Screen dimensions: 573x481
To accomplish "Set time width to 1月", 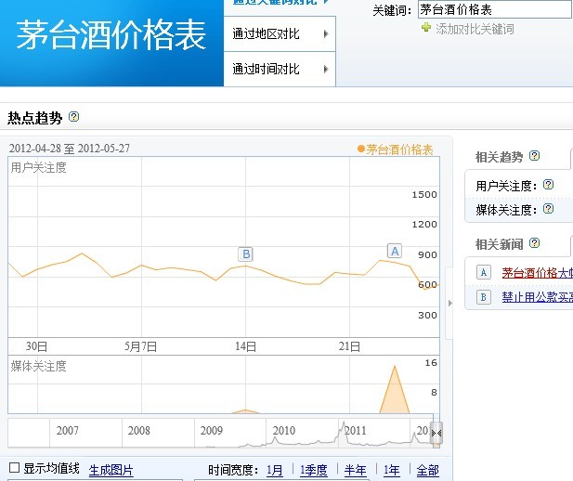I will (275, 470).
